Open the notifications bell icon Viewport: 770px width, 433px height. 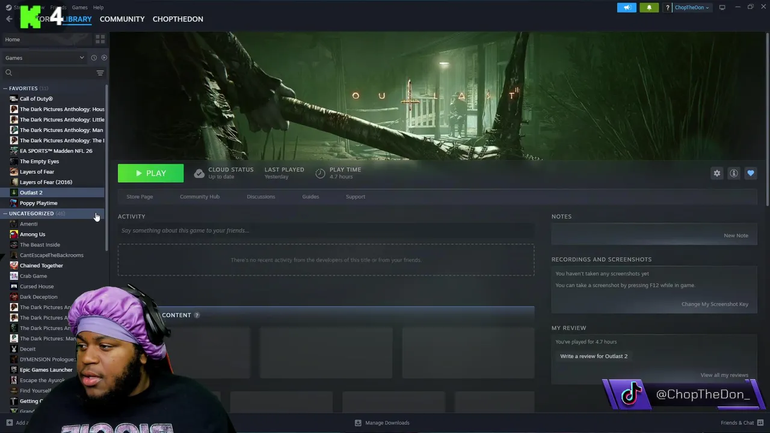[x=649, y=7]
